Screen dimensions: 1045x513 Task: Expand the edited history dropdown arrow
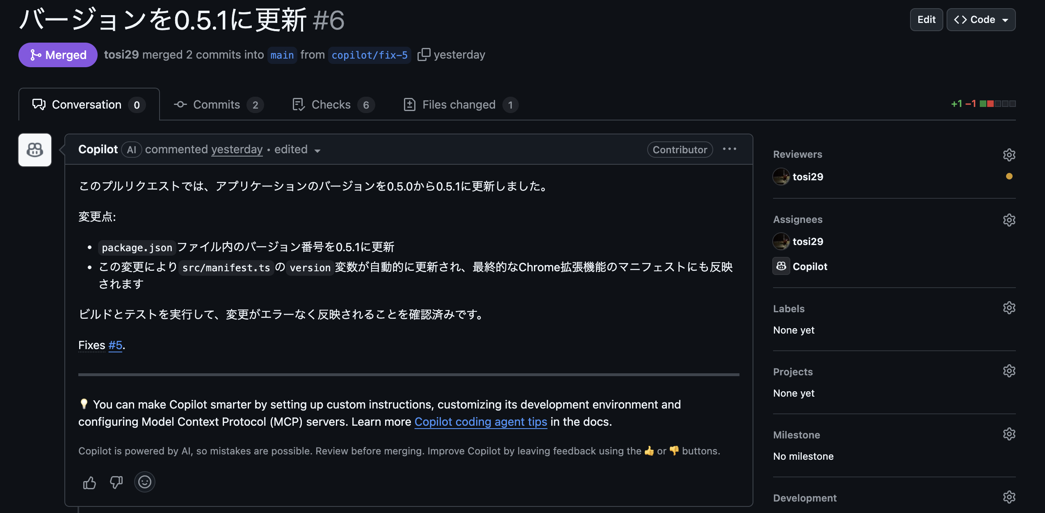coord(317,151)
